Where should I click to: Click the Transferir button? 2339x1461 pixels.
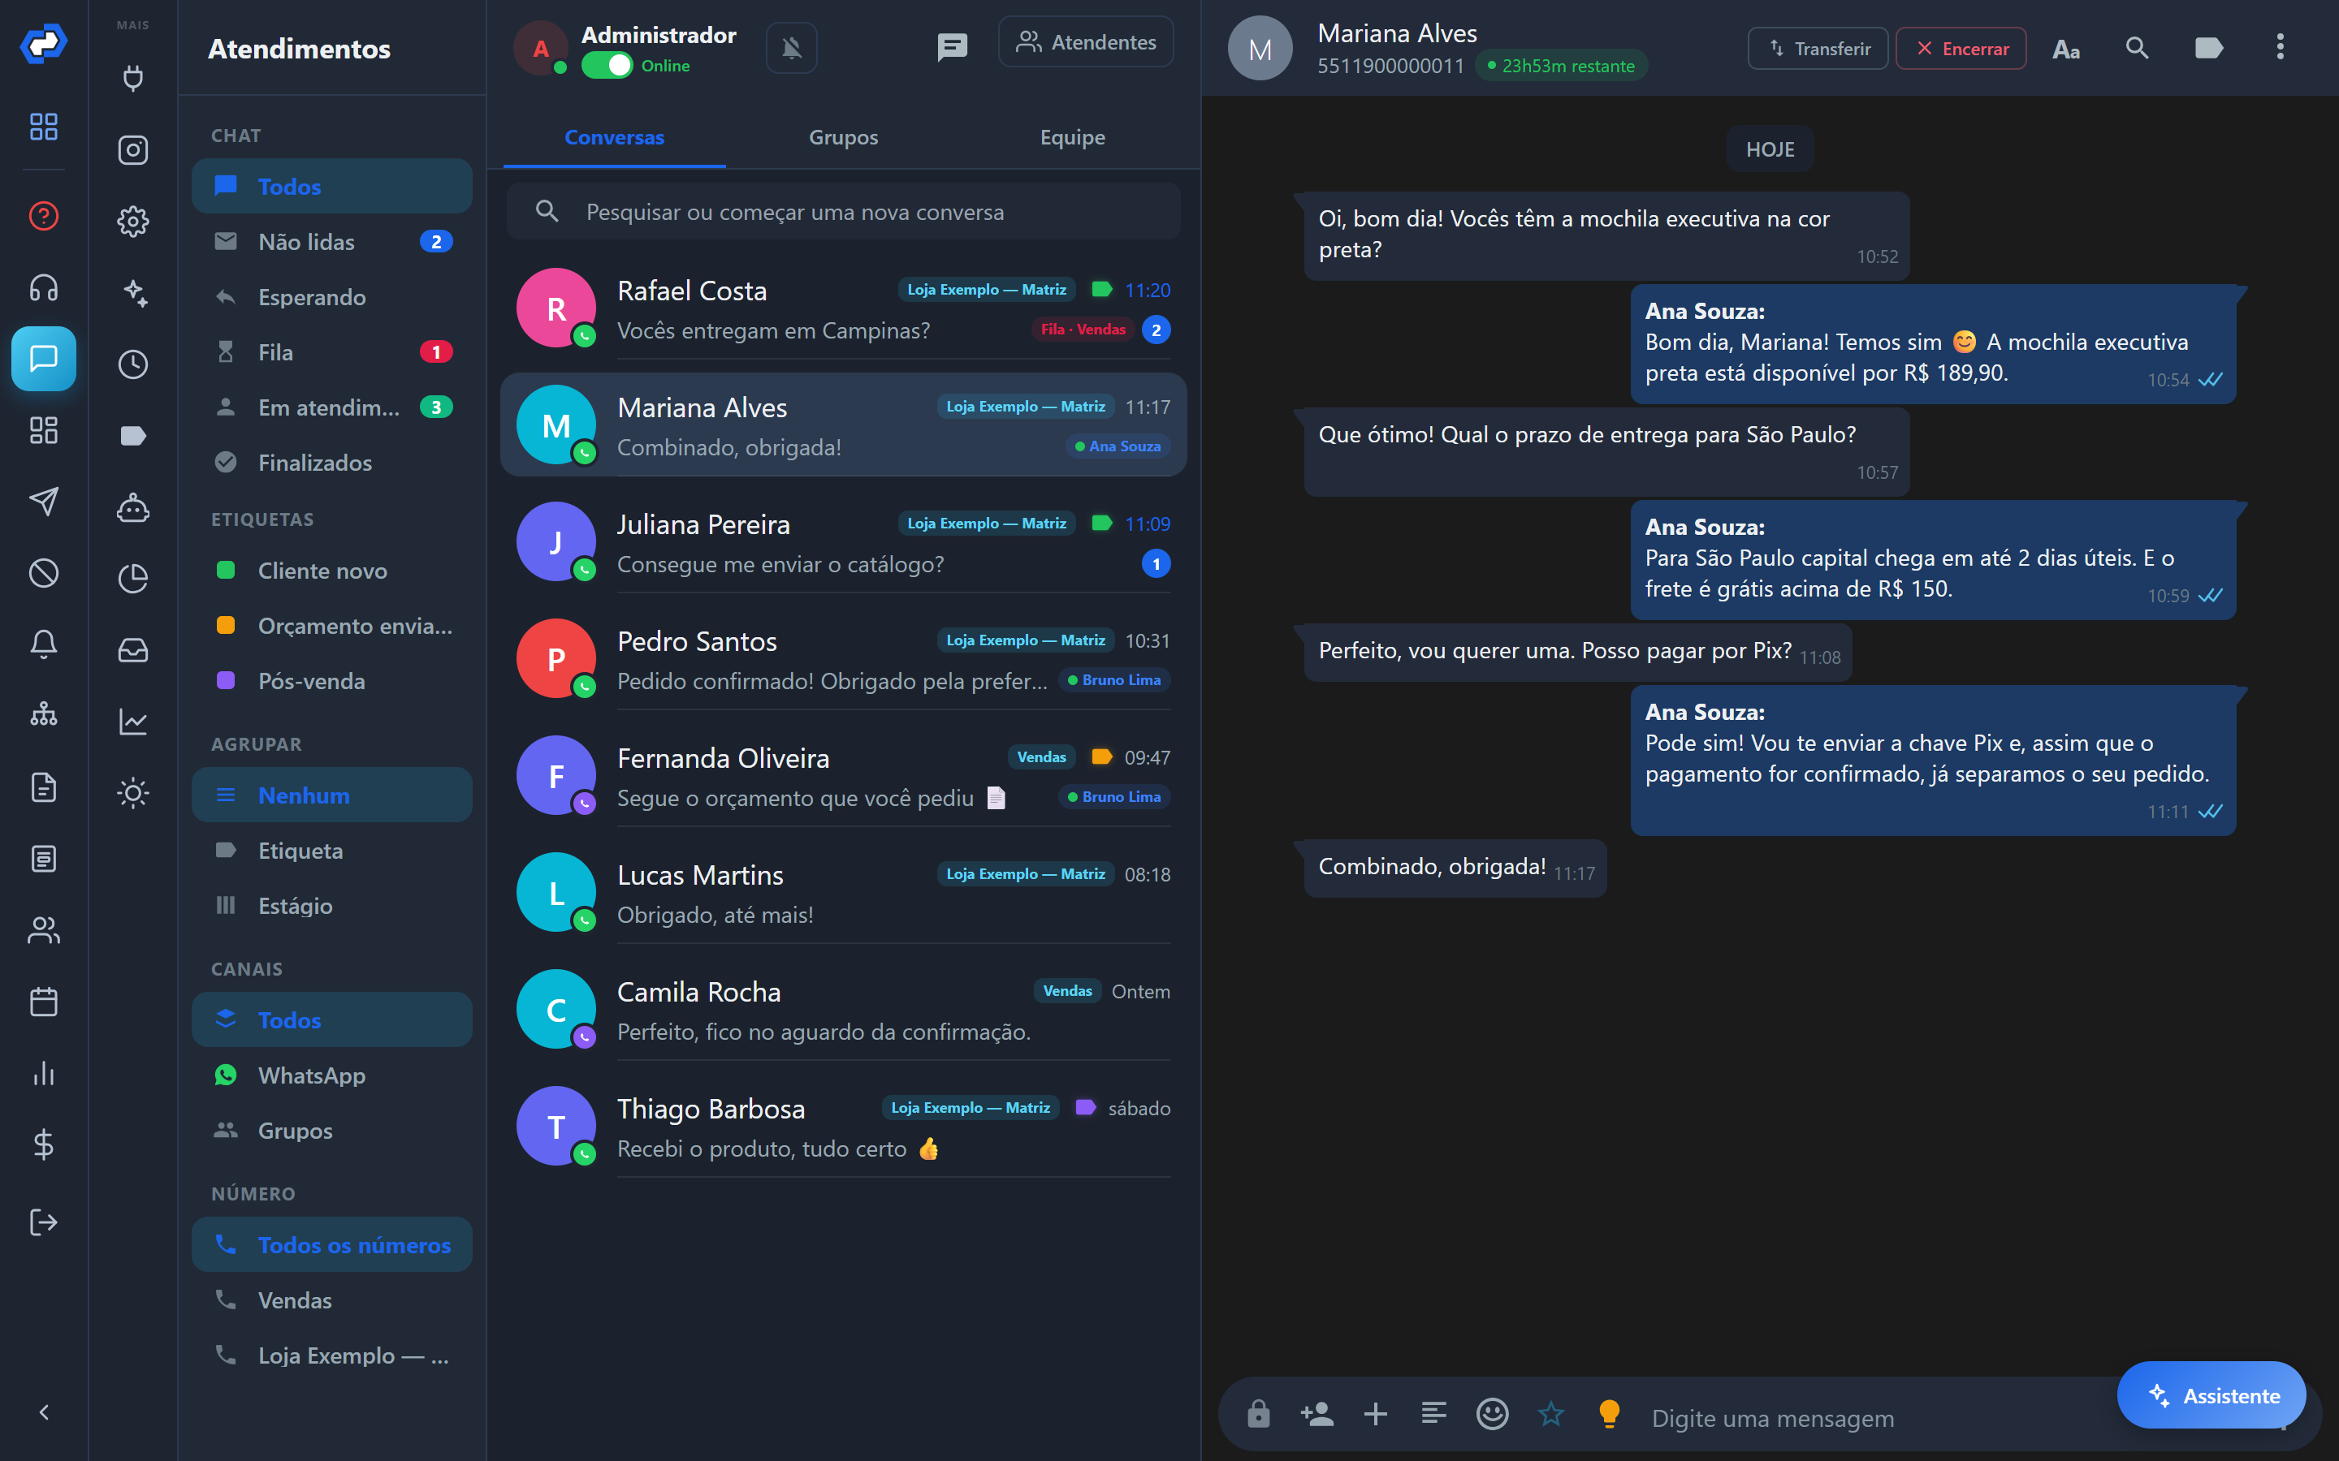1817,49
